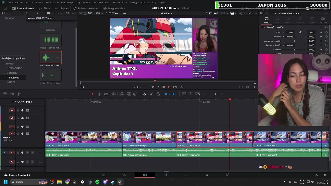The width and height of the screenshot is (331, 186).
Task: Open the Fairlight menu
Action: click(134, 2)
